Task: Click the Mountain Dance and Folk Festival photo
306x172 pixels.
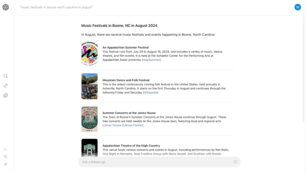Action: click(x=90, y=86)
